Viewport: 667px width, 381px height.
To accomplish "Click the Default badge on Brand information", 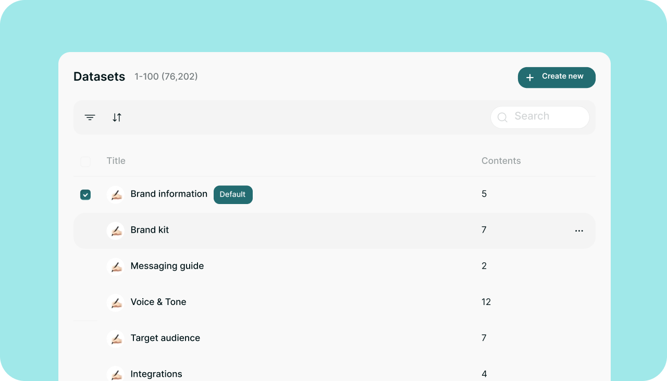I will coord(233,195).
